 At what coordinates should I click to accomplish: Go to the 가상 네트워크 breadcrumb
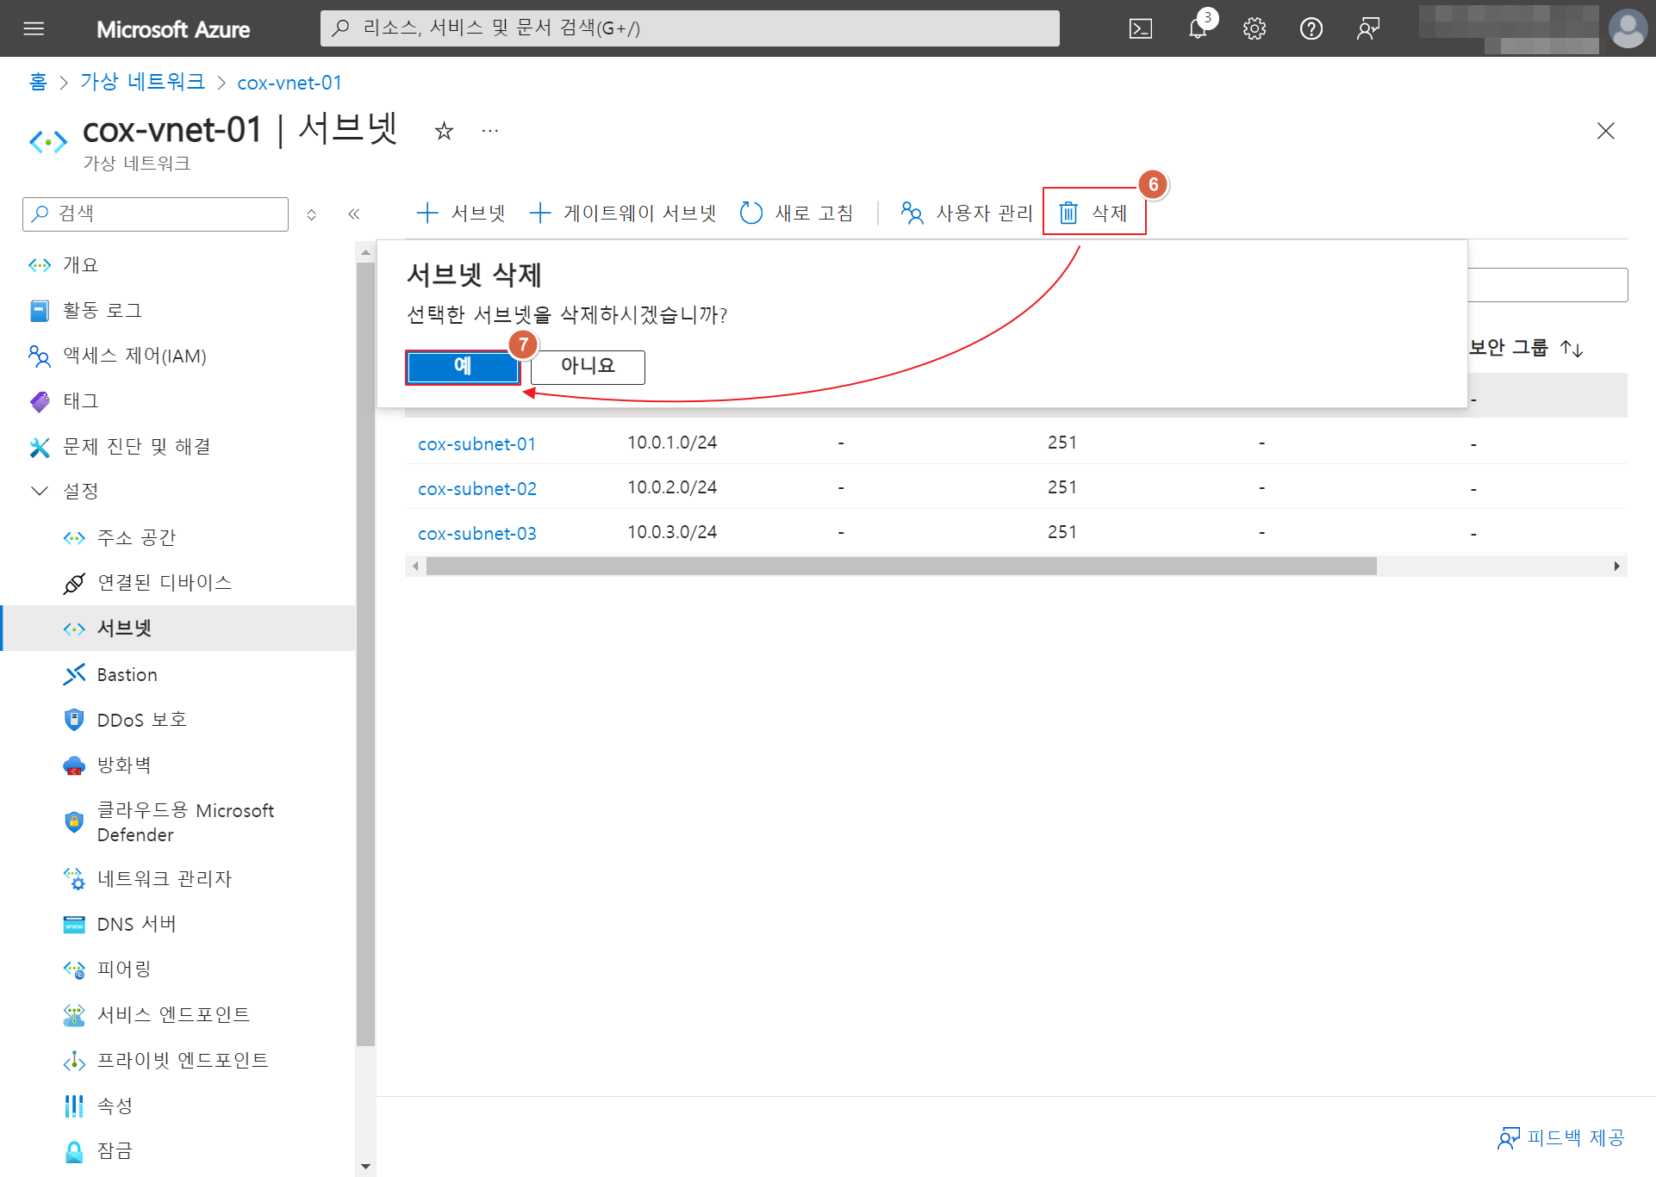click(x=142, y=83)
